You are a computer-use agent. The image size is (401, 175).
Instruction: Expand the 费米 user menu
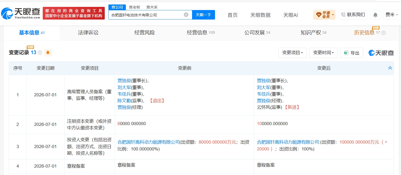click(x=392, y=15)
